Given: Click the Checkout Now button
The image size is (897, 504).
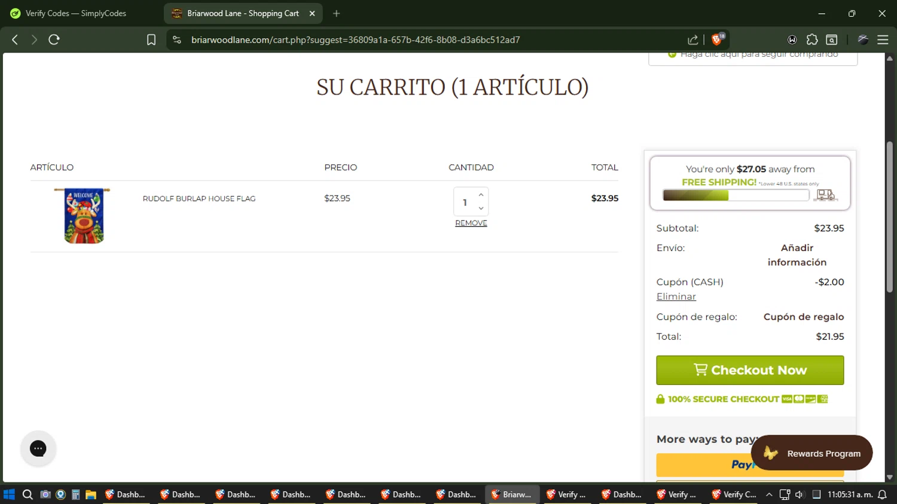Looking at the screenshot, I should (x=750, y=370).
